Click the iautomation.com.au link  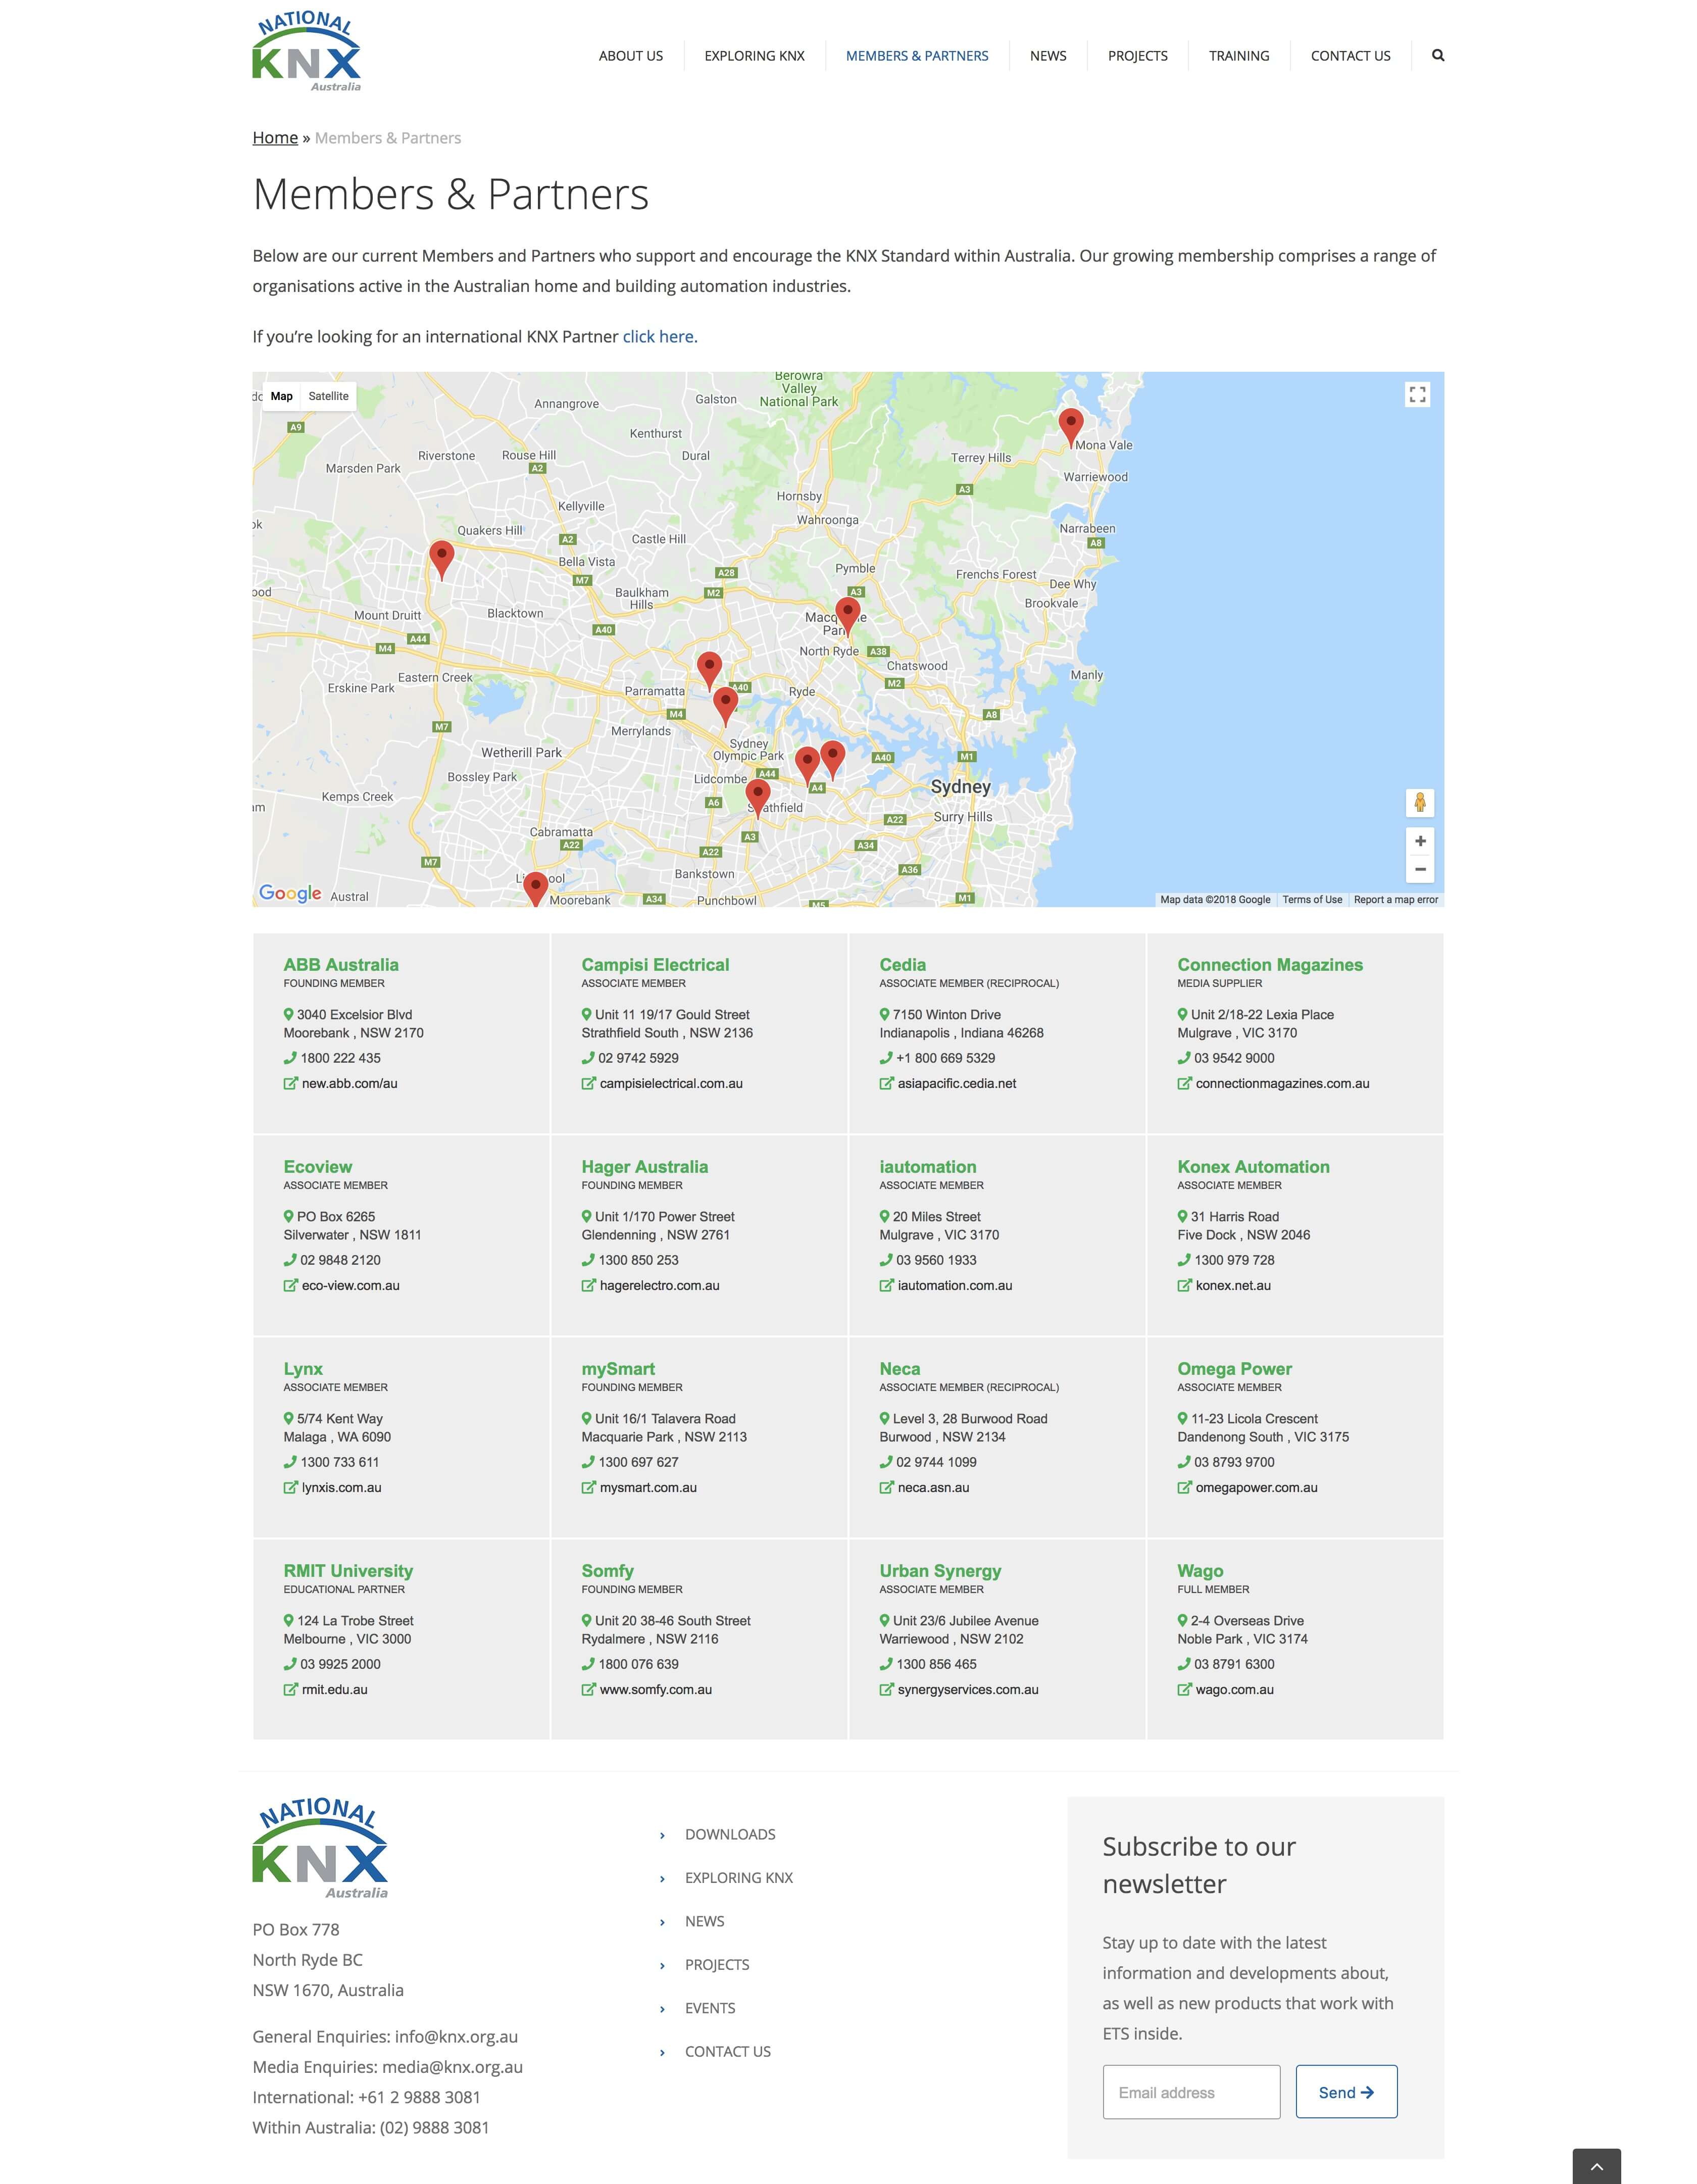[955, 1285]
